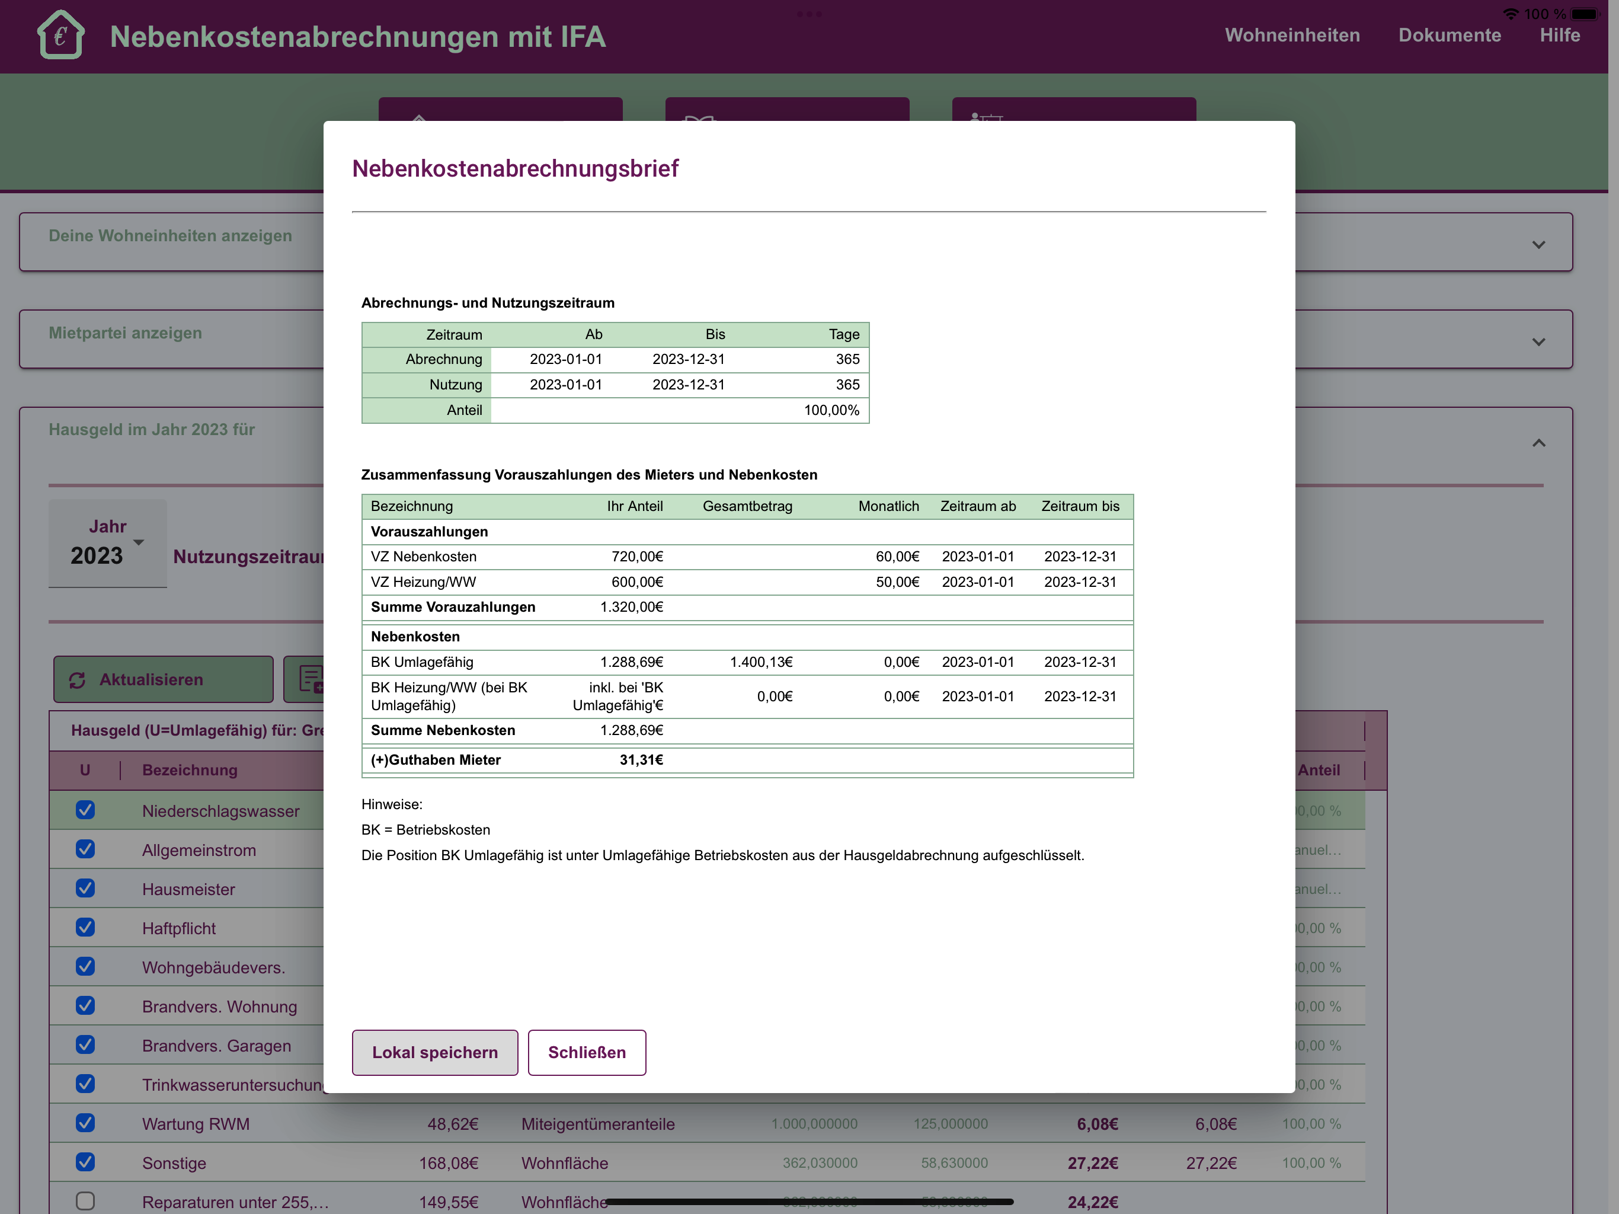Open the Jahr 2023 dropdown
Screen dimensions: 1619x1214
(108, 542)
